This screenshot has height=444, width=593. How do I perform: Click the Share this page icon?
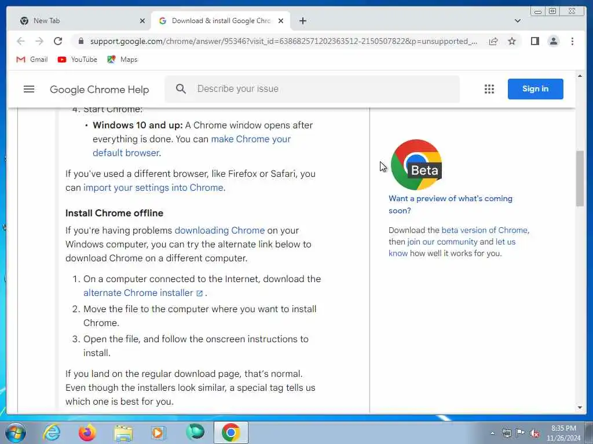tap(493, 41)
